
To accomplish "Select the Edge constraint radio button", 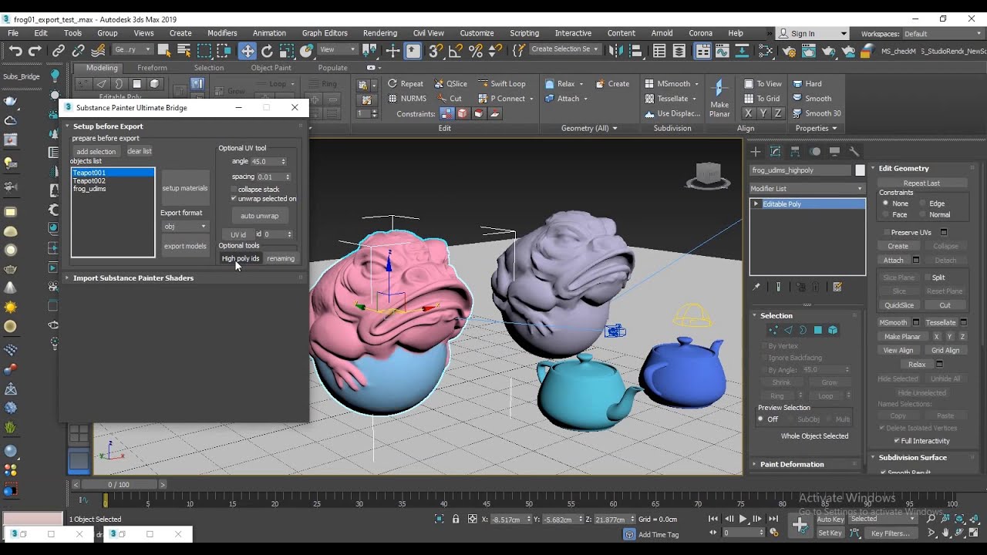I will tap(921, 203).
